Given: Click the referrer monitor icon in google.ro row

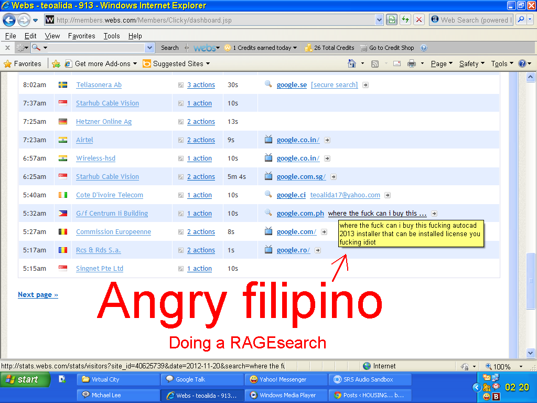Looking at the screenshot, I should click(268, 250).
